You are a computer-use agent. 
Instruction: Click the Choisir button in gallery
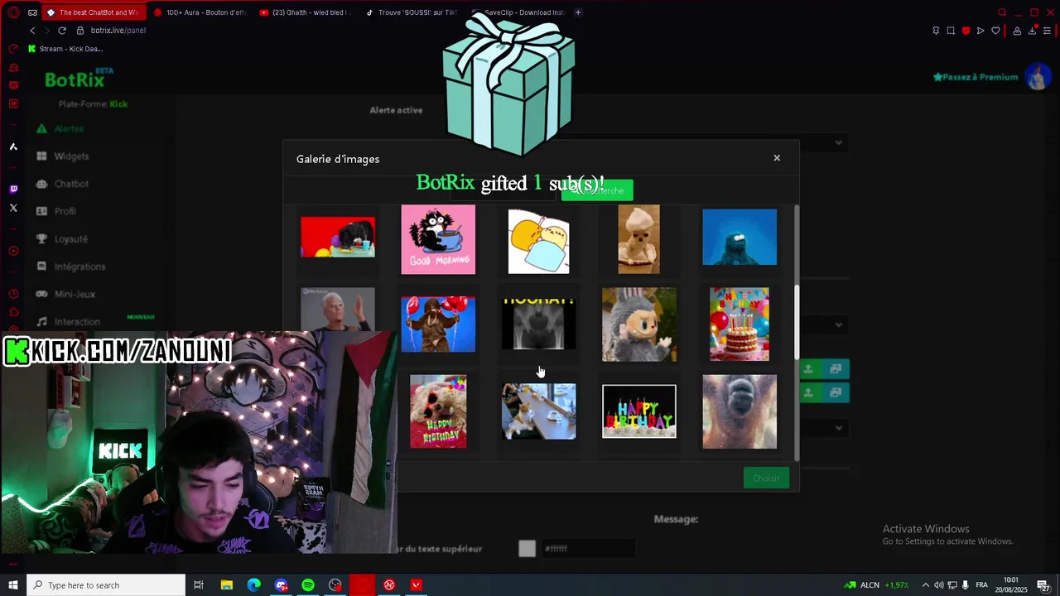click(766, 478)
